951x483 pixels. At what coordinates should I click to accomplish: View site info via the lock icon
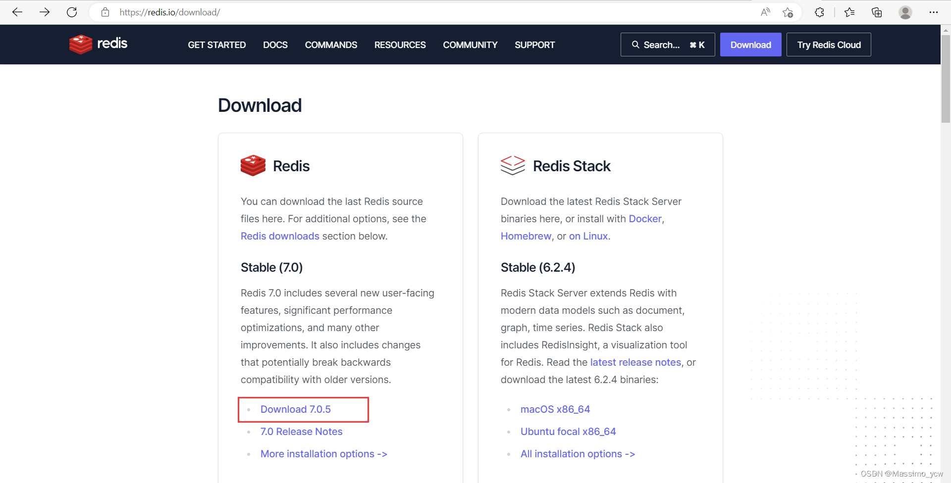coord(105,12)
